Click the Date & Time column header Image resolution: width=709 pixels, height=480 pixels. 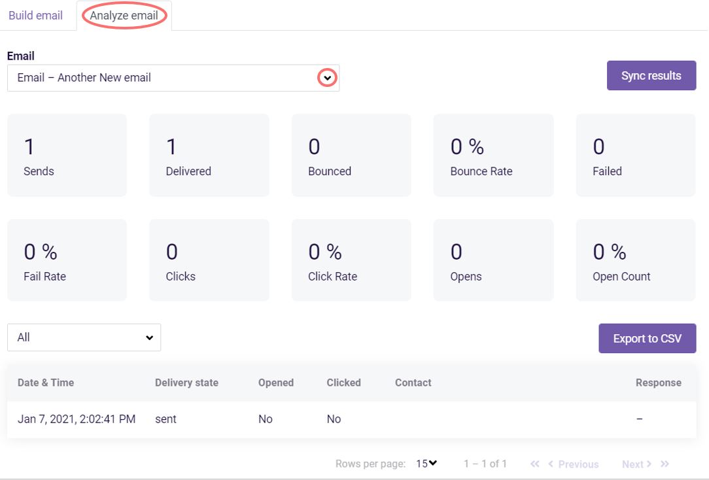tap(46, 383)
